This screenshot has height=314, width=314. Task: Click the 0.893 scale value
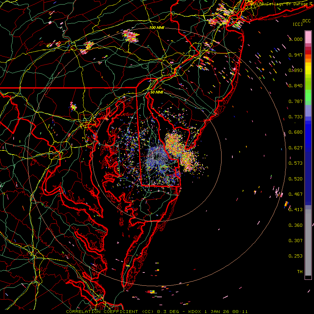[296, 70]
